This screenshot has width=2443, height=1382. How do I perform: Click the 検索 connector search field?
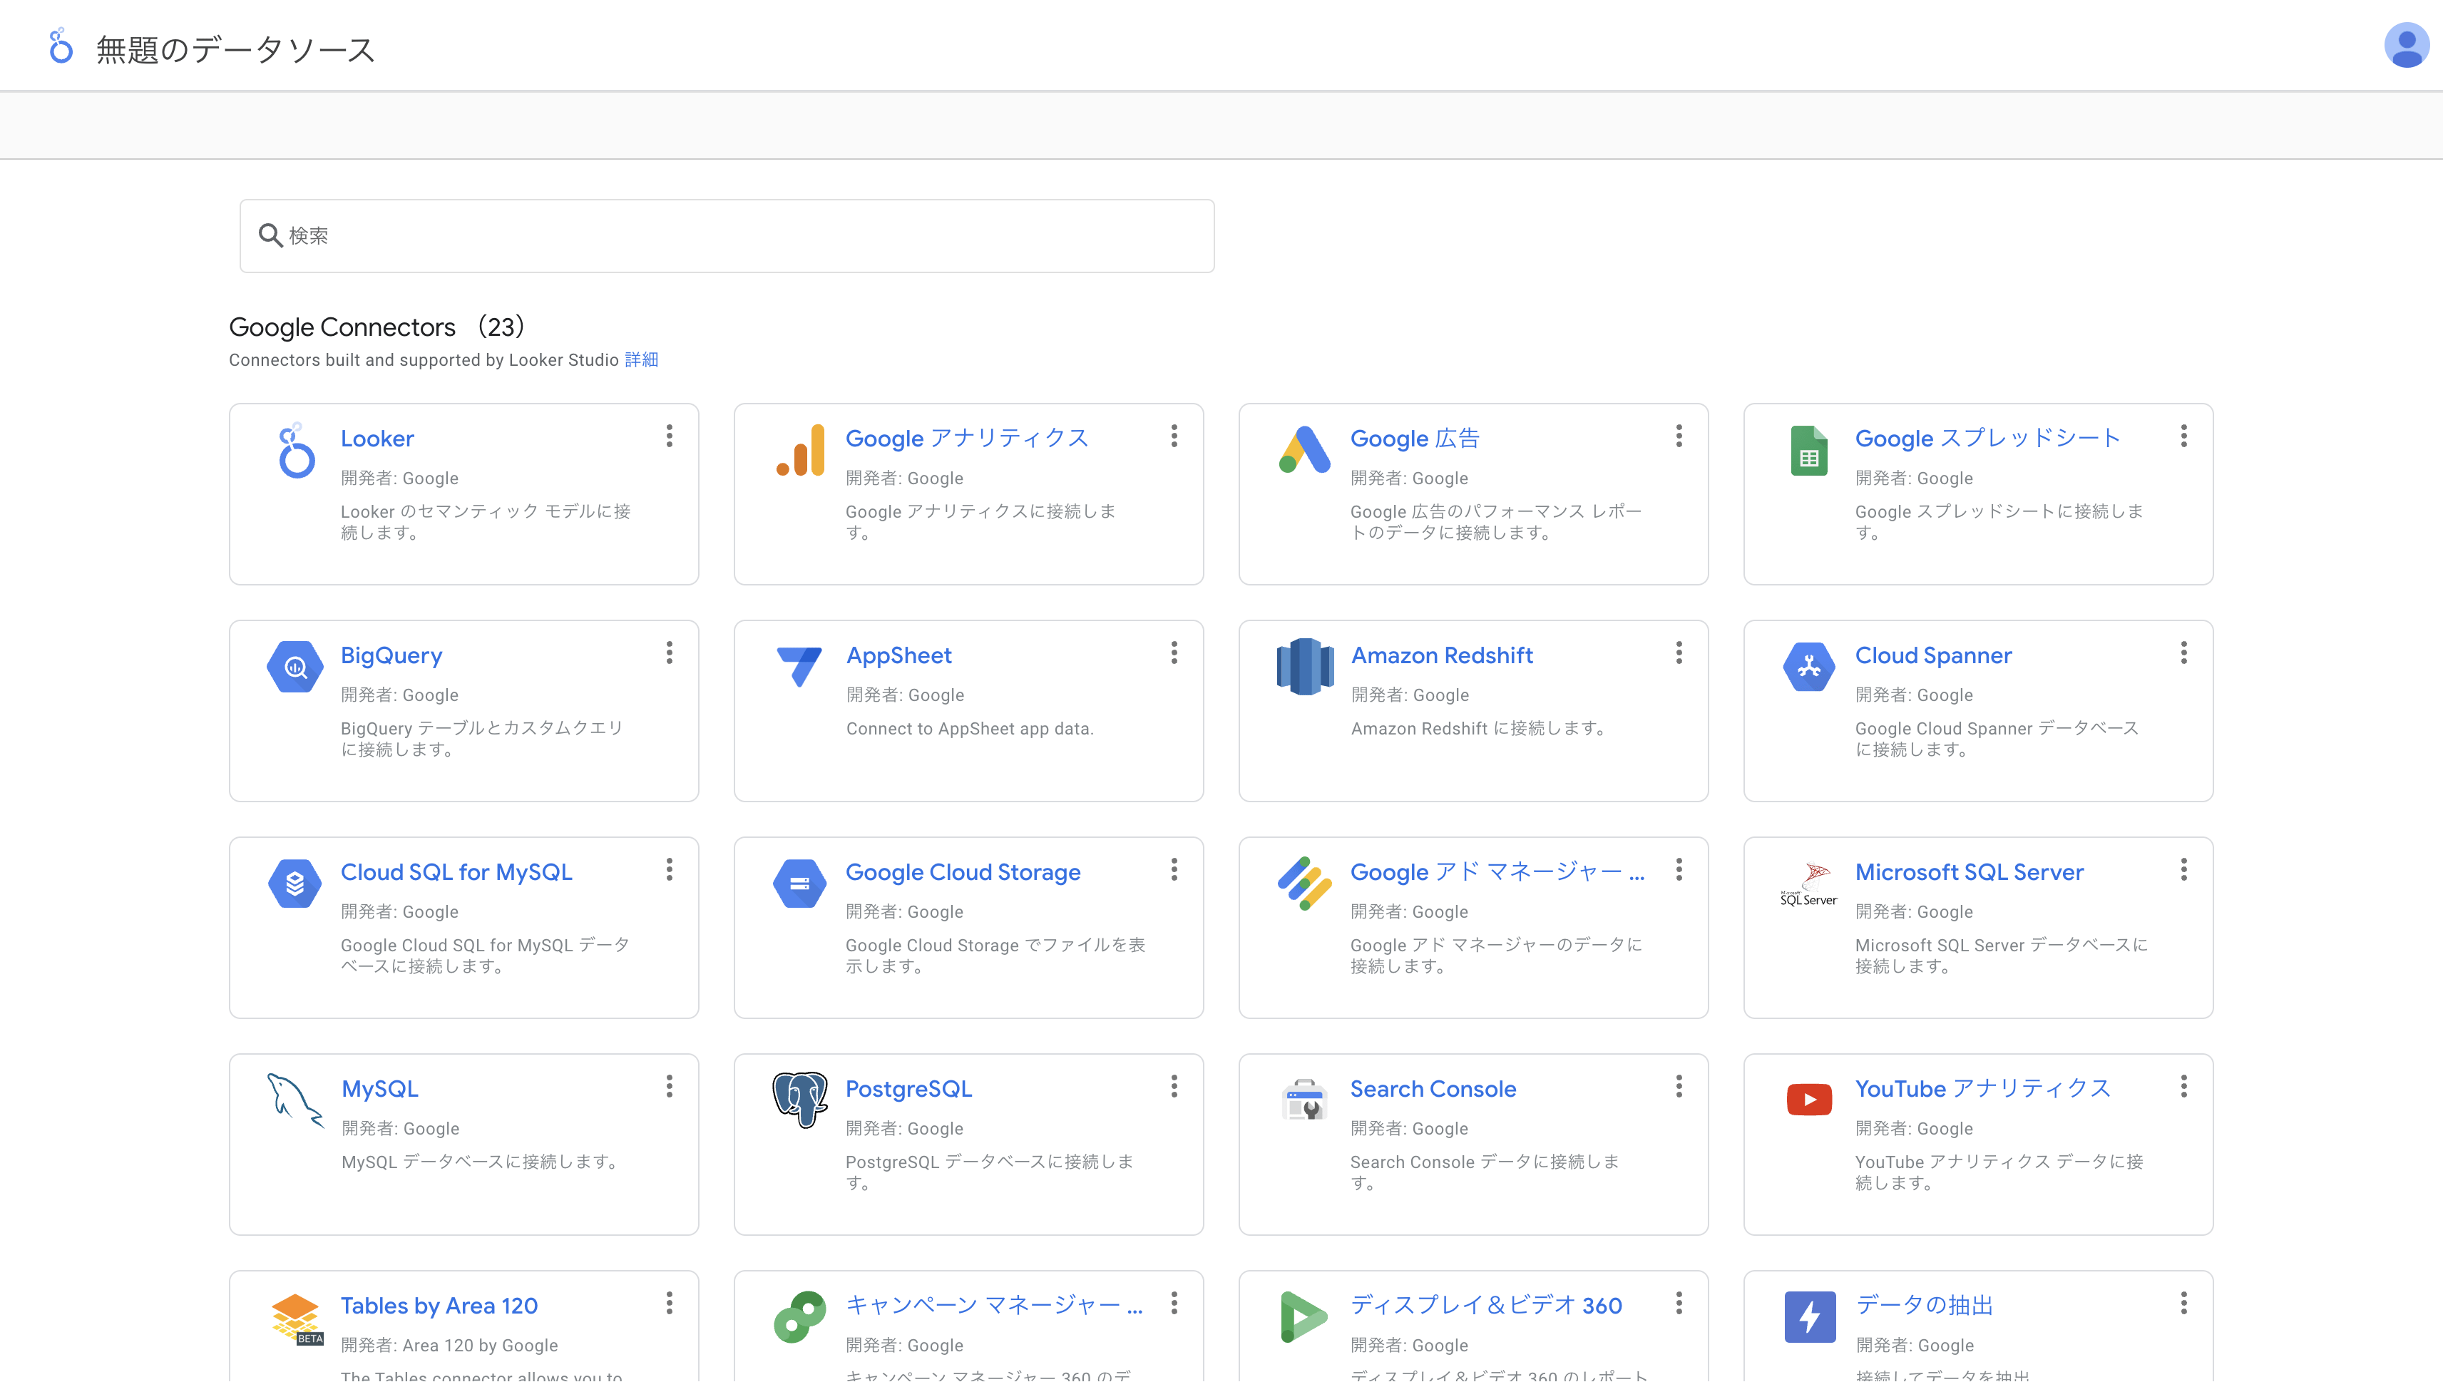727,235
